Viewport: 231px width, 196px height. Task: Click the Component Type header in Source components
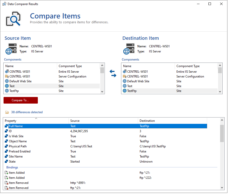point(70,66)
